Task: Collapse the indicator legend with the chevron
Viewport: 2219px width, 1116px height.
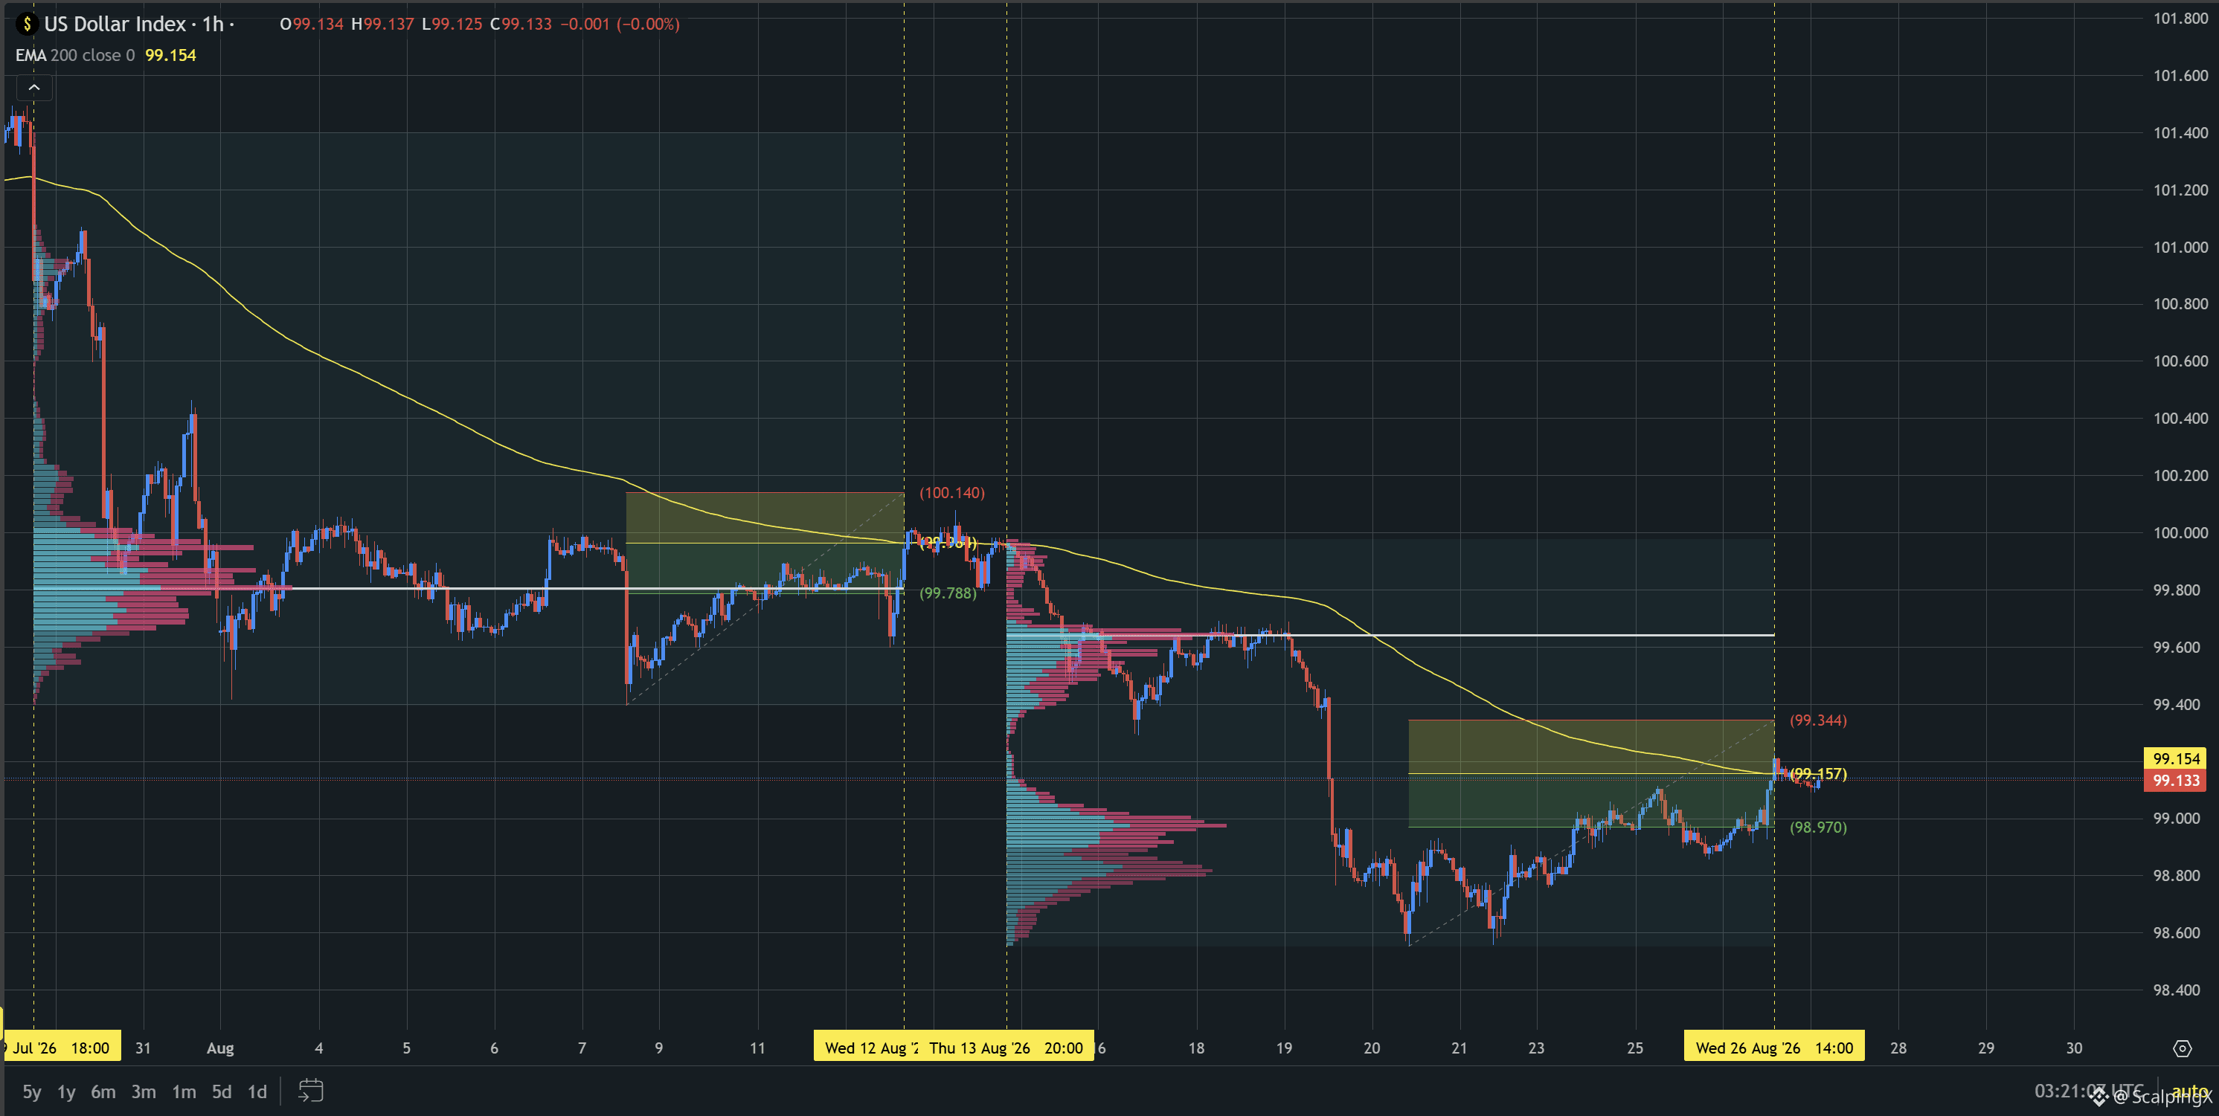Action: (34, 87)
